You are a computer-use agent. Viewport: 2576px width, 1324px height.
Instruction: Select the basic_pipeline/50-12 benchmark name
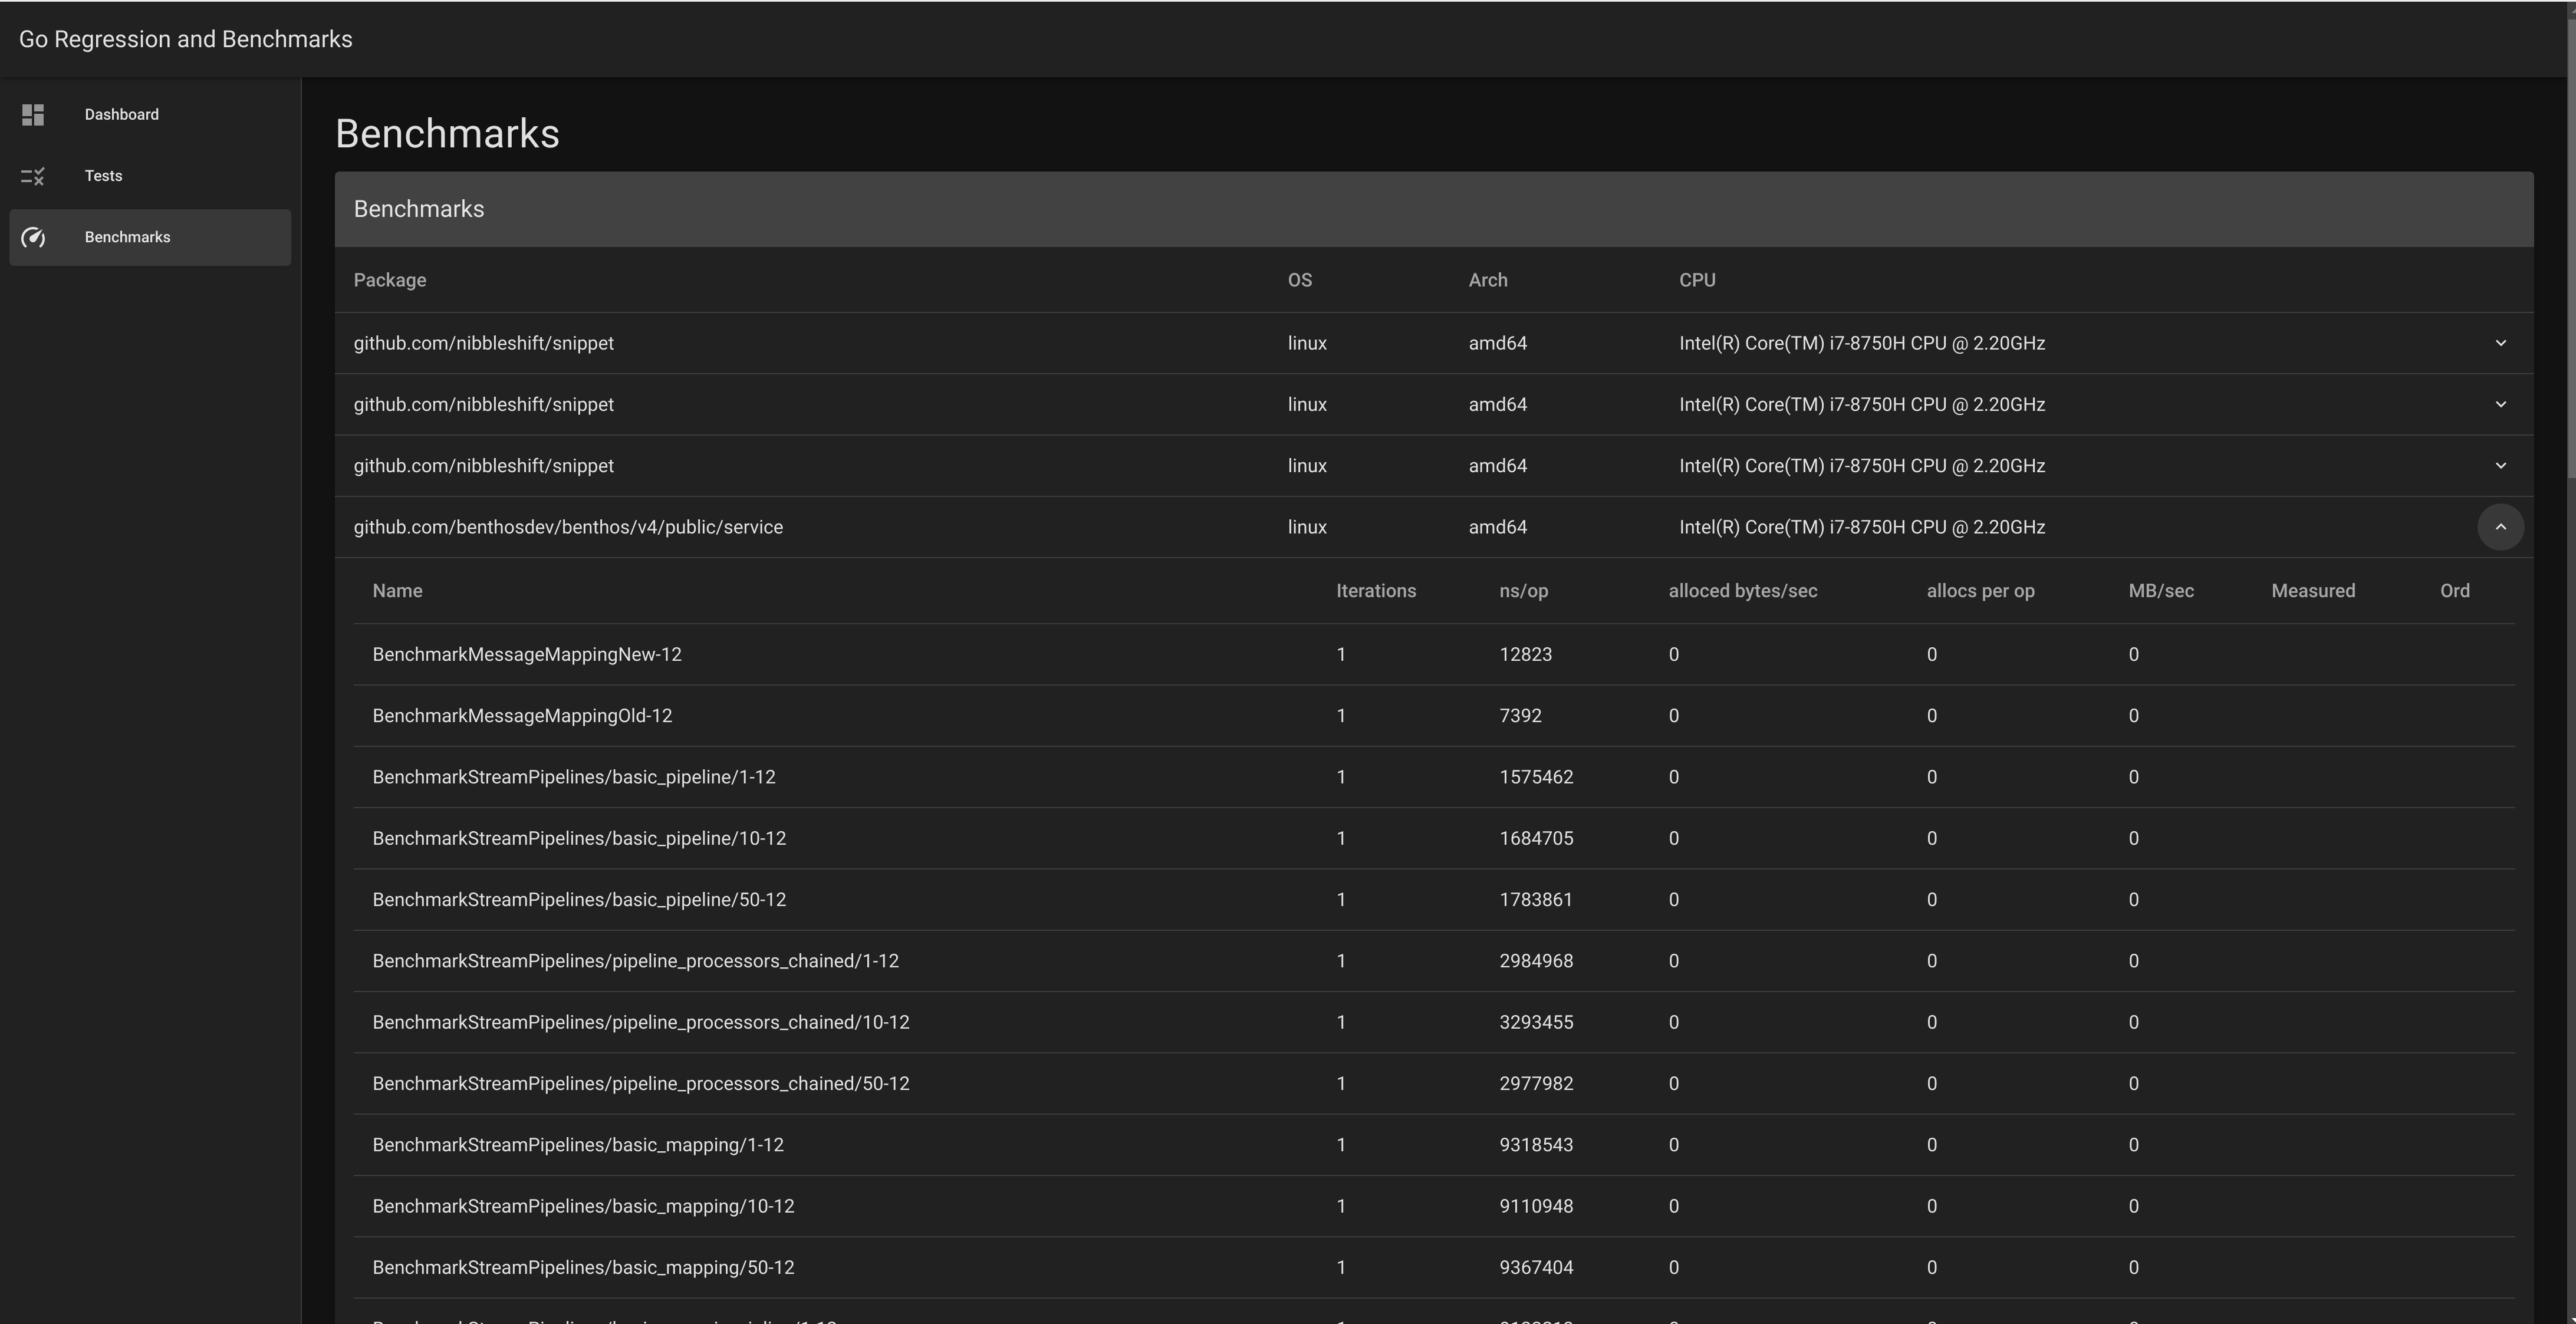click(x=579, y=900)
